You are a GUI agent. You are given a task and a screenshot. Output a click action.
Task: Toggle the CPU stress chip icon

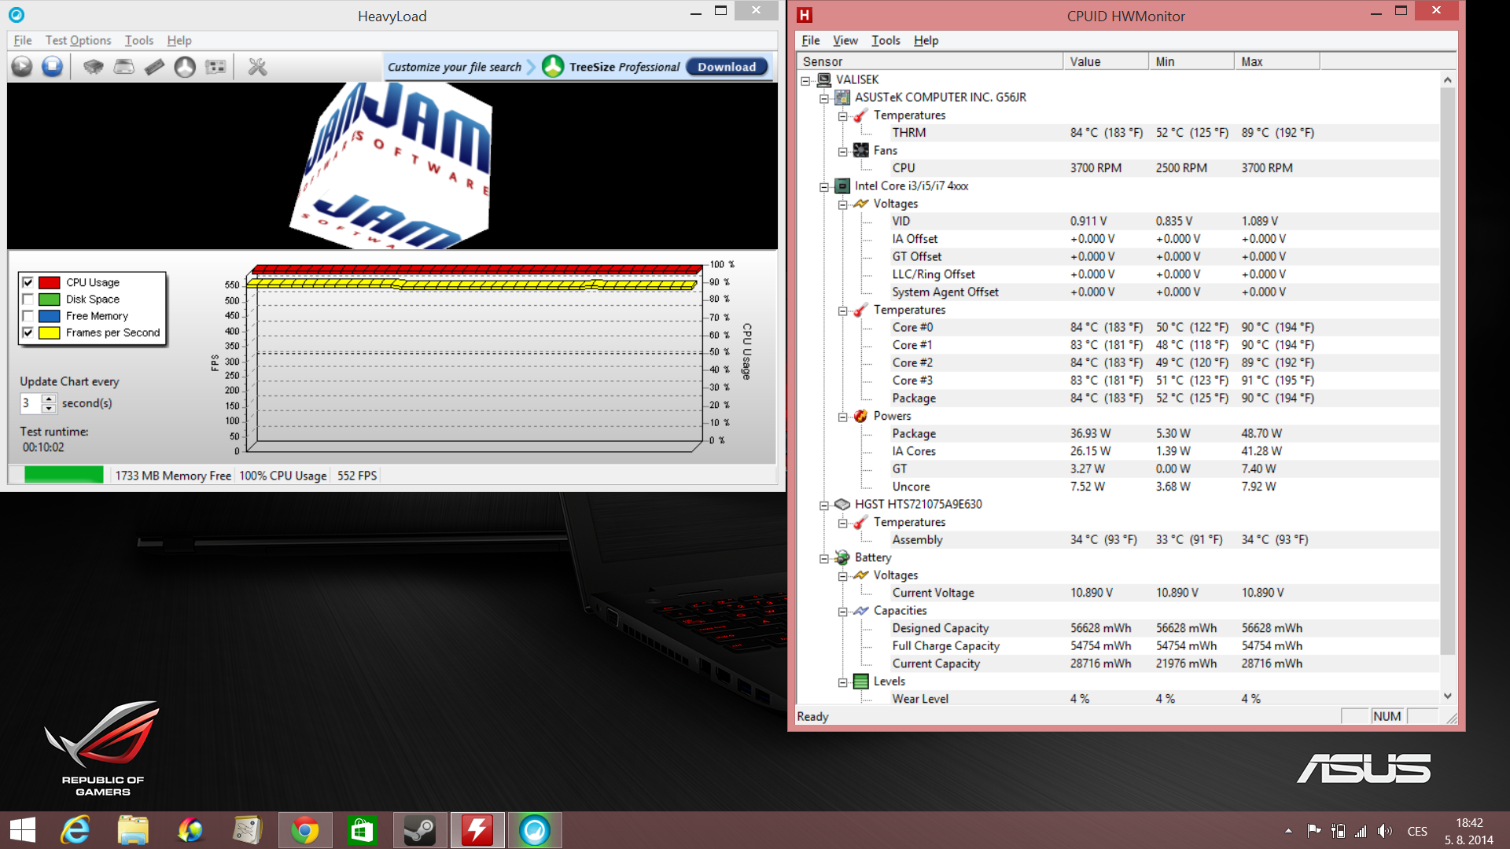pyautogui.click(x=94, y=67)
